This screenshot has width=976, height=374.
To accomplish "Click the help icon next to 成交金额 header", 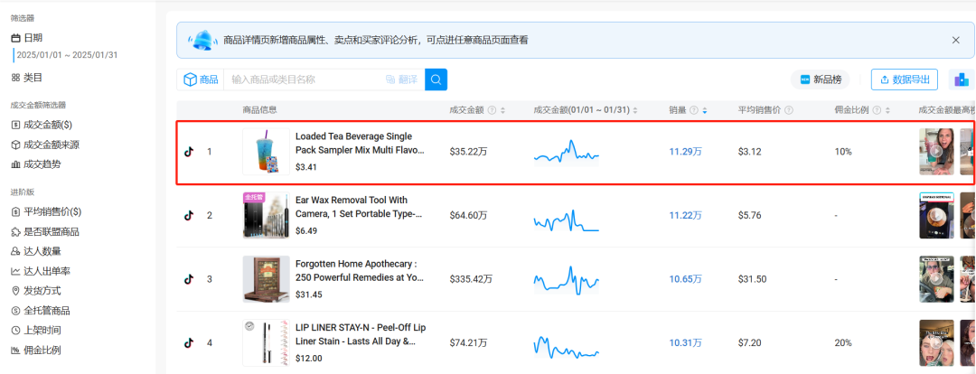I will click(492, 110).
